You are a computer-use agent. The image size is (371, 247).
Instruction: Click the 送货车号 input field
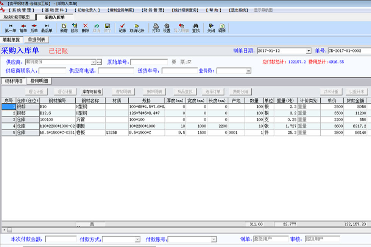[x=179, y=71]
